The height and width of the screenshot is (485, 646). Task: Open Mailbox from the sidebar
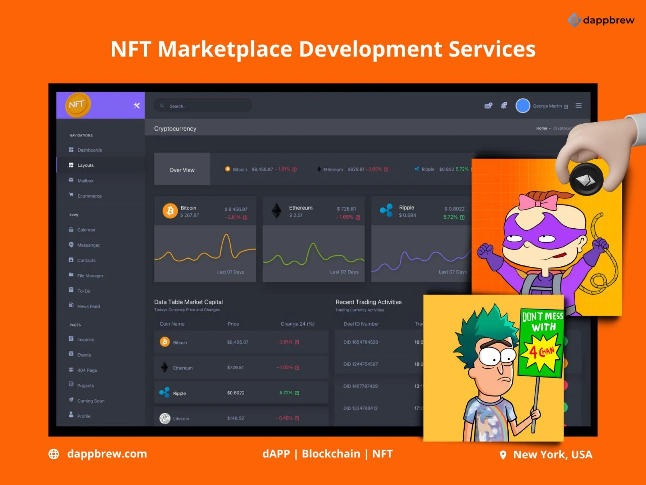[x=85, y=181]
